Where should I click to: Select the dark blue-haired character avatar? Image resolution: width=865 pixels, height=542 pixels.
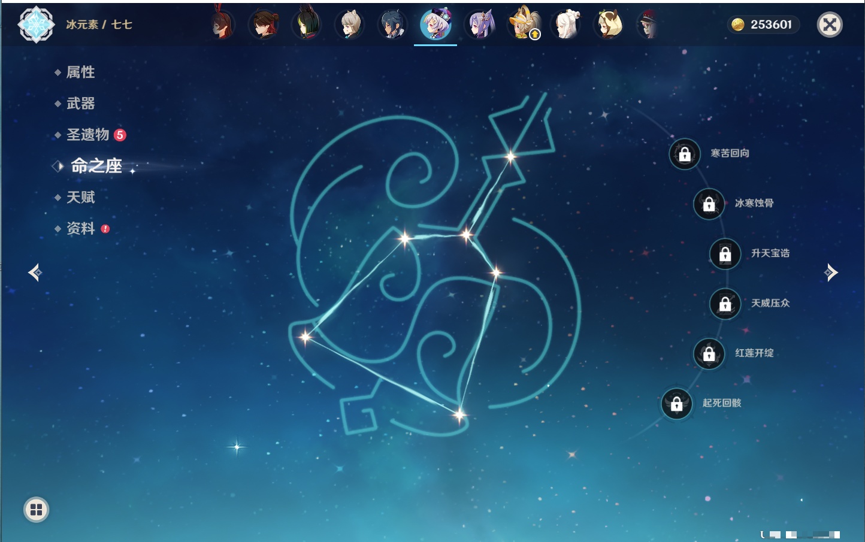[393, 25]
